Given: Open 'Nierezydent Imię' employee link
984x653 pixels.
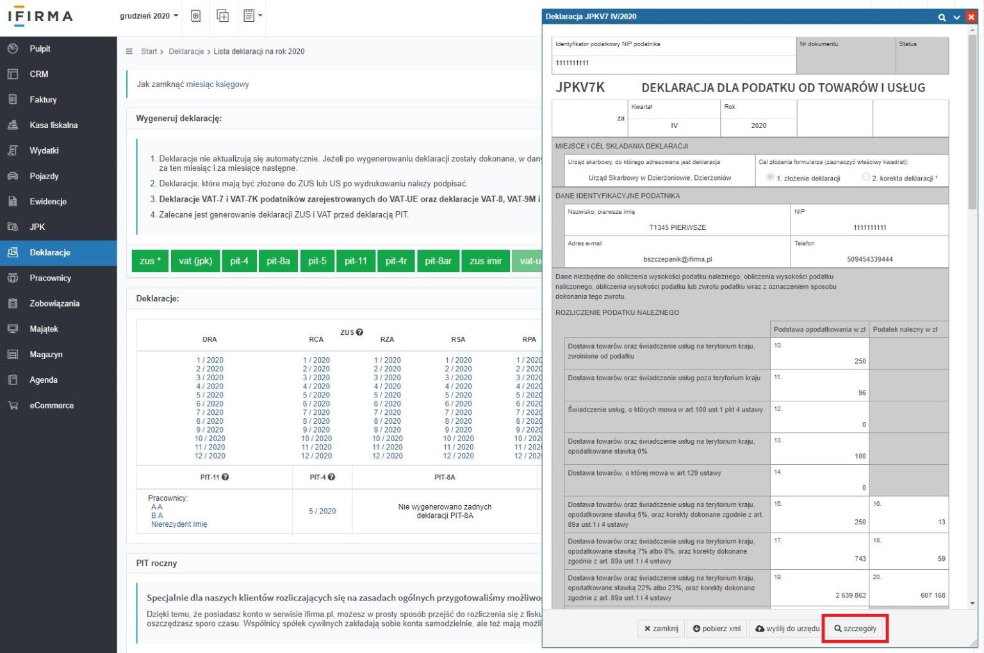Looking at the screenshot, I should pyautogui.click(x=179, y=524).
